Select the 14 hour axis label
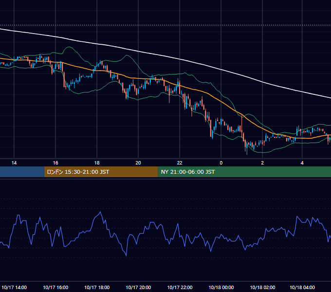Image resolution: width=331 pixels, height=292 pixels. [x=14, y=163]
